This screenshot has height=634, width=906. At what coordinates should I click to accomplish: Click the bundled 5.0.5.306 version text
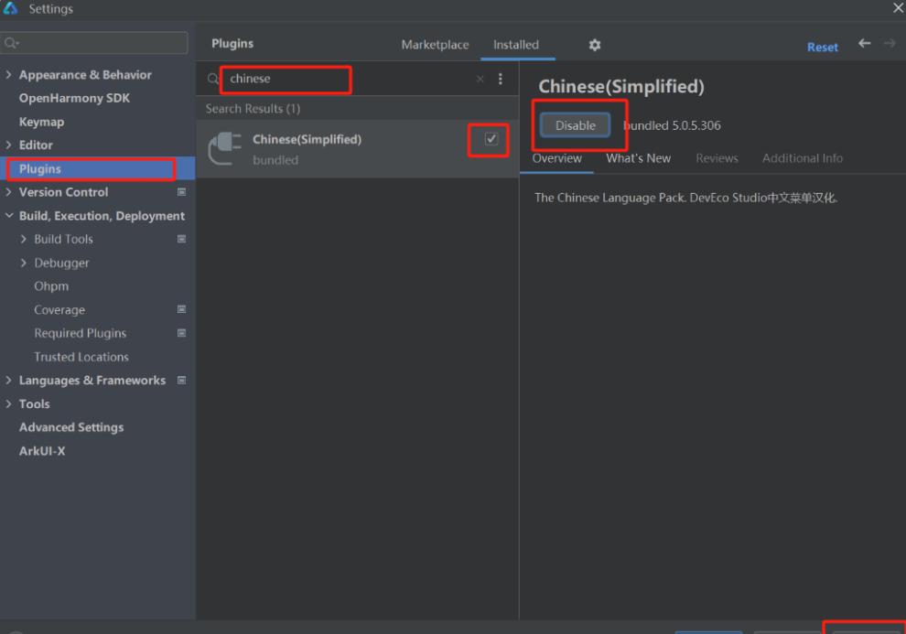coord(673,125)
